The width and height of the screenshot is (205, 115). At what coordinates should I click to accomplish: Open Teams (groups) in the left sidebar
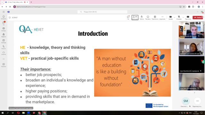click(x=4, y=29)
